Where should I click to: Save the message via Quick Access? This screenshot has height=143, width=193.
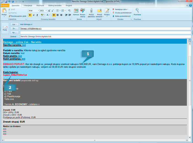point(6,2)
